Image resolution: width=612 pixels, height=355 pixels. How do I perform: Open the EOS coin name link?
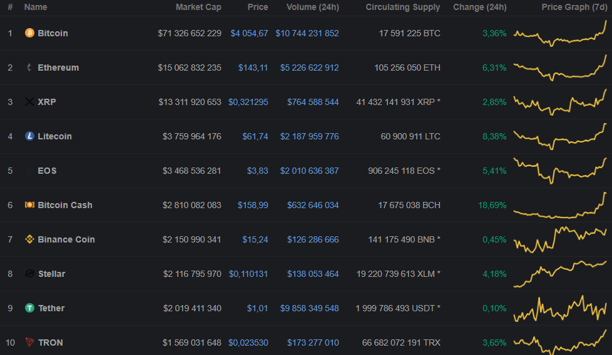point(47,171)
